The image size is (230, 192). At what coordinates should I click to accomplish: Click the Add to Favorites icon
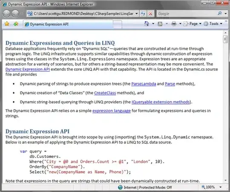tap(16, 24)
